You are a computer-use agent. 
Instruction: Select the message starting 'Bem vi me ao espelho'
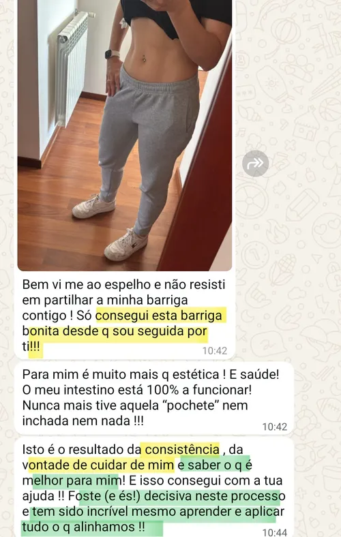tap(124, 316)
